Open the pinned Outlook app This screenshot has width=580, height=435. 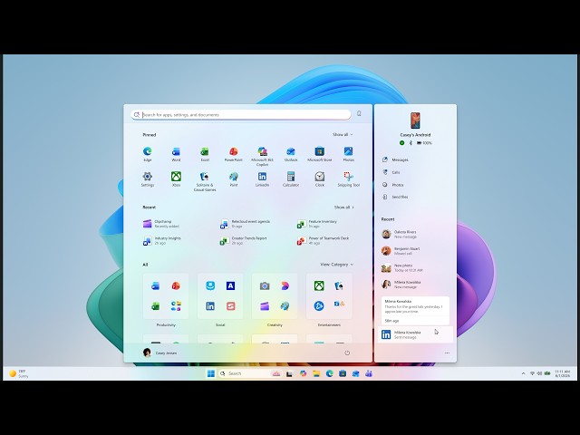tap(291, 154)
